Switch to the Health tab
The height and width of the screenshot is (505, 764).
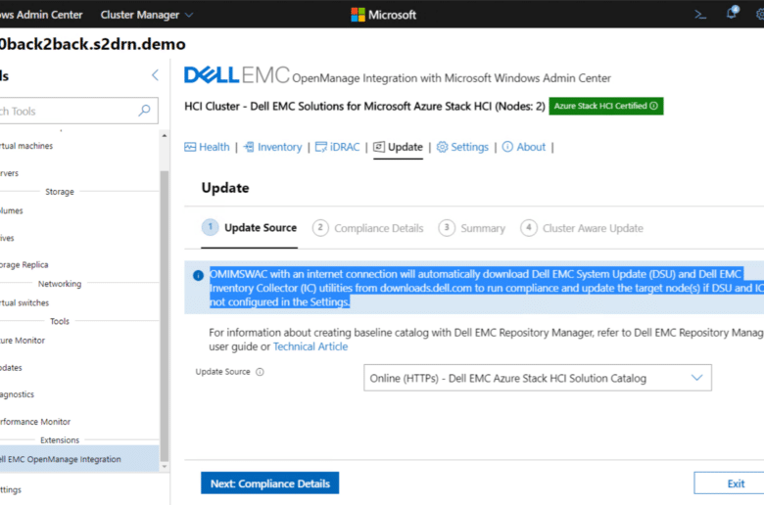(207, 147)
